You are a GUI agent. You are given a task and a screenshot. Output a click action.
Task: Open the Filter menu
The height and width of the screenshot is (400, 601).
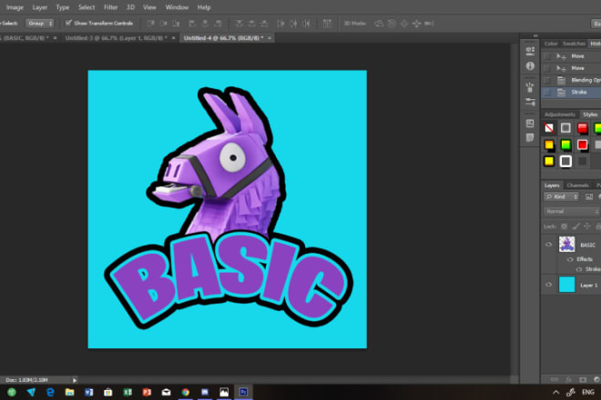click(x=110, y=7)
